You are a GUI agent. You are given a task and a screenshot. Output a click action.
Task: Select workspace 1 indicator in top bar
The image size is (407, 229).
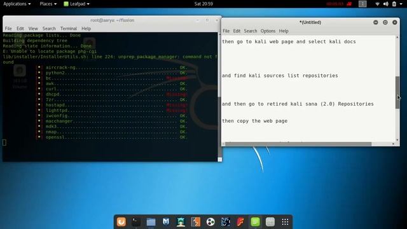pos(362,4)
